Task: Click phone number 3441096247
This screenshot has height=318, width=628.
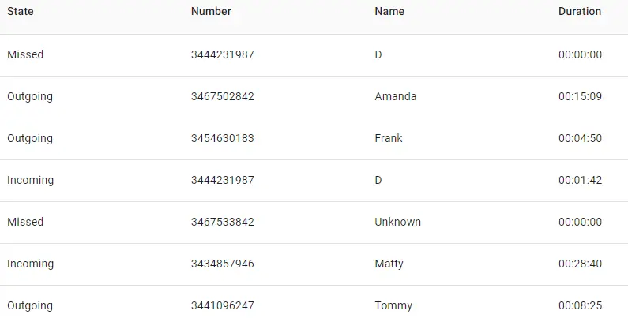Action: pos(223,306)
